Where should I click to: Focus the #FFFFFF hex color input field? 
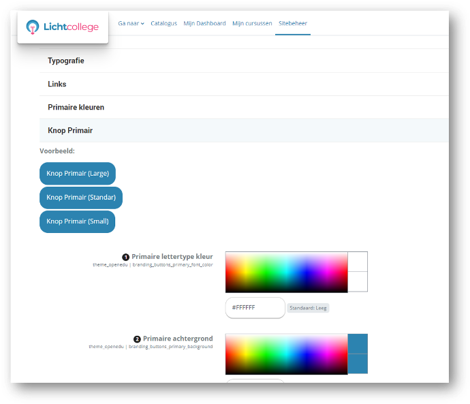coord(255,308)
